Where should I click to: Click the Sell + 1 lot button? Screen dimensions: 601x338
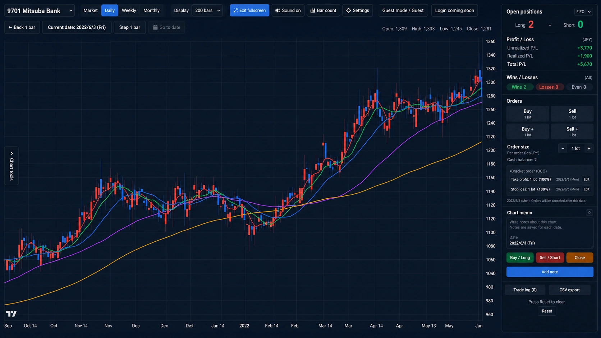point(572,131)
